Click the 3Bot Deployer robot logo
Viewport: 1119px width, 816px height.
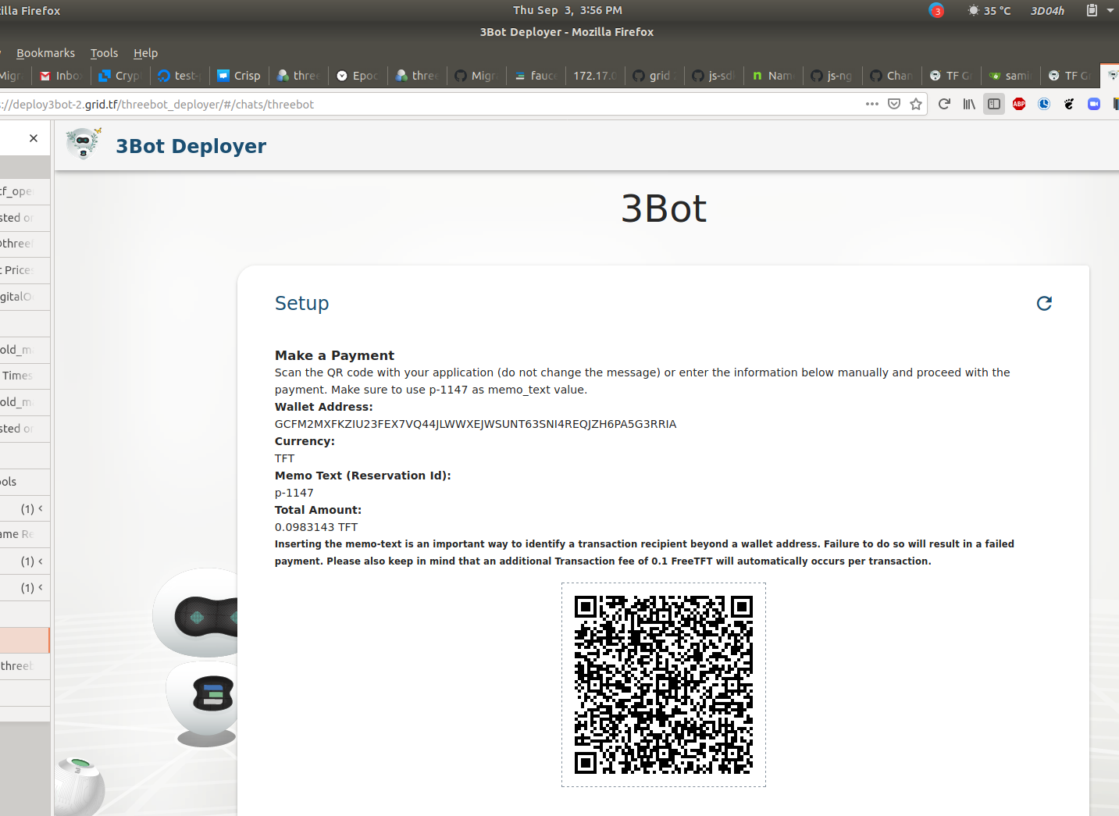tap(83, 143)
